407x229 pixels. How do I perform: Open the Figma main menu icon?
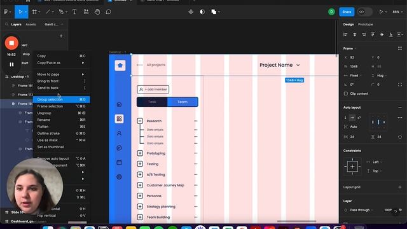[x=6, y=12]
